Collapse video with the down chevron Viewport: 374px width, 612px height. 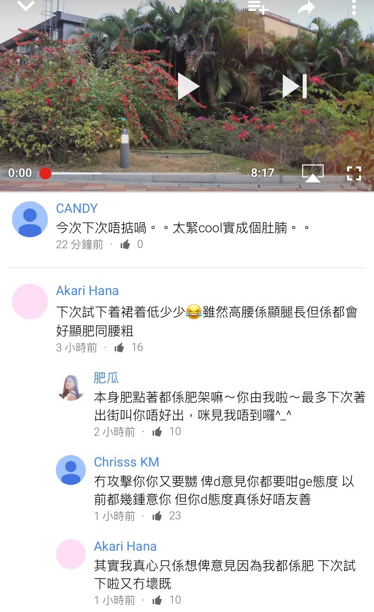tap(26, 5)
